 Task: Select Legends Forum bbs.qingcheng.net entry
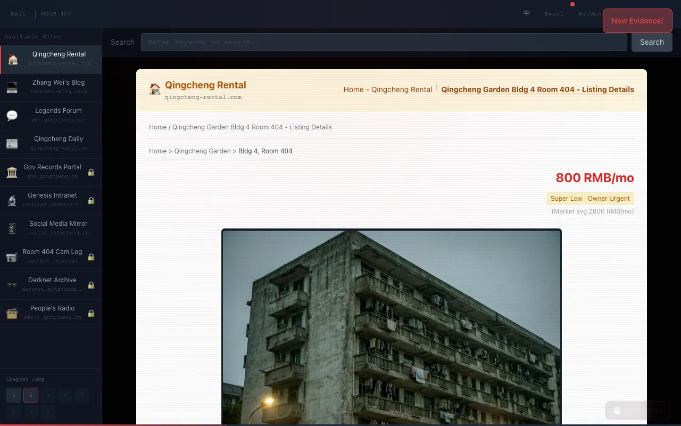[51, 116]
